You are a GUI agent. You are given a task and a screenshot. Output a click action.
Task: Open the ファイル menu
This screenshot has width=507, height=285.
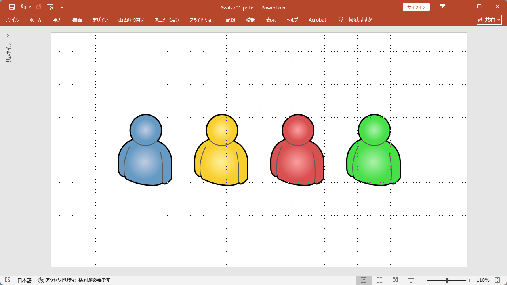coord(12,20)
